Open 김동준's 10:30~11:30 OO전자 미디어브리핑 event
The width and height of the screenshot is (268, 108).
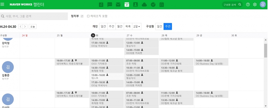tap(142, 69)
